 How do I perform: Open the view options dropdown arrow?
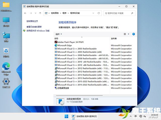[129, 34]
